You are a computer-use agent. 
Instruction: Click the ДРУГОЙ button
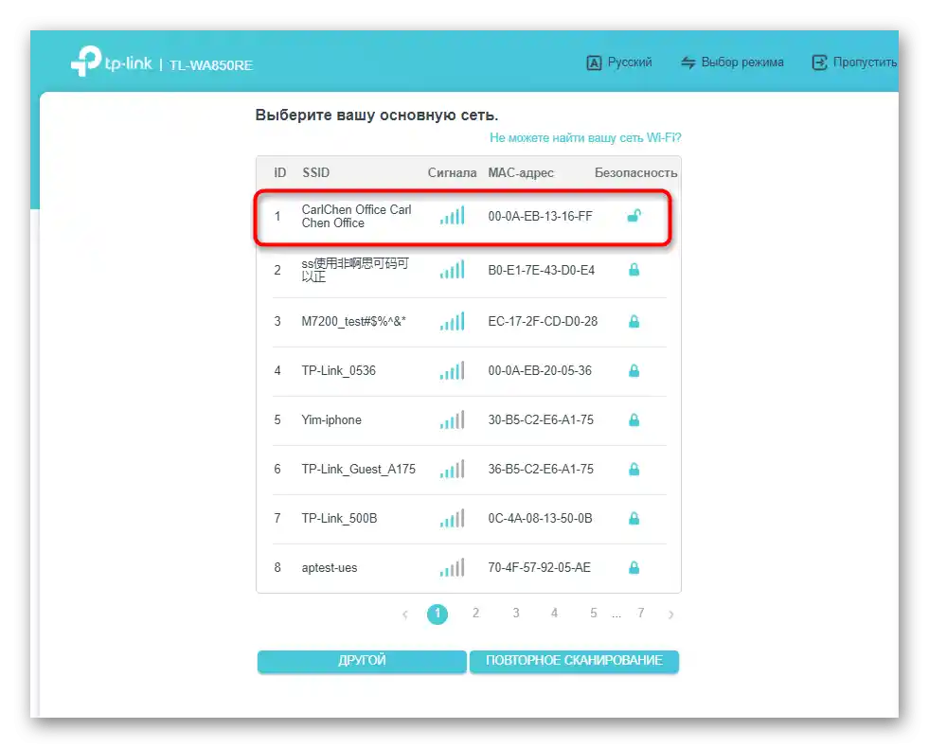[x=362, y=661]
